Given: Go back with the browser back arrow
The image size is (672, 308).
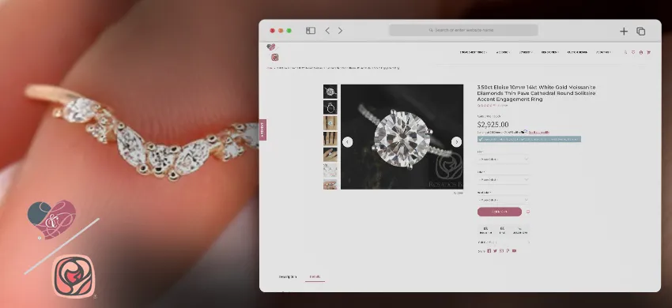Looking at the screenshot, I should 327,31.
